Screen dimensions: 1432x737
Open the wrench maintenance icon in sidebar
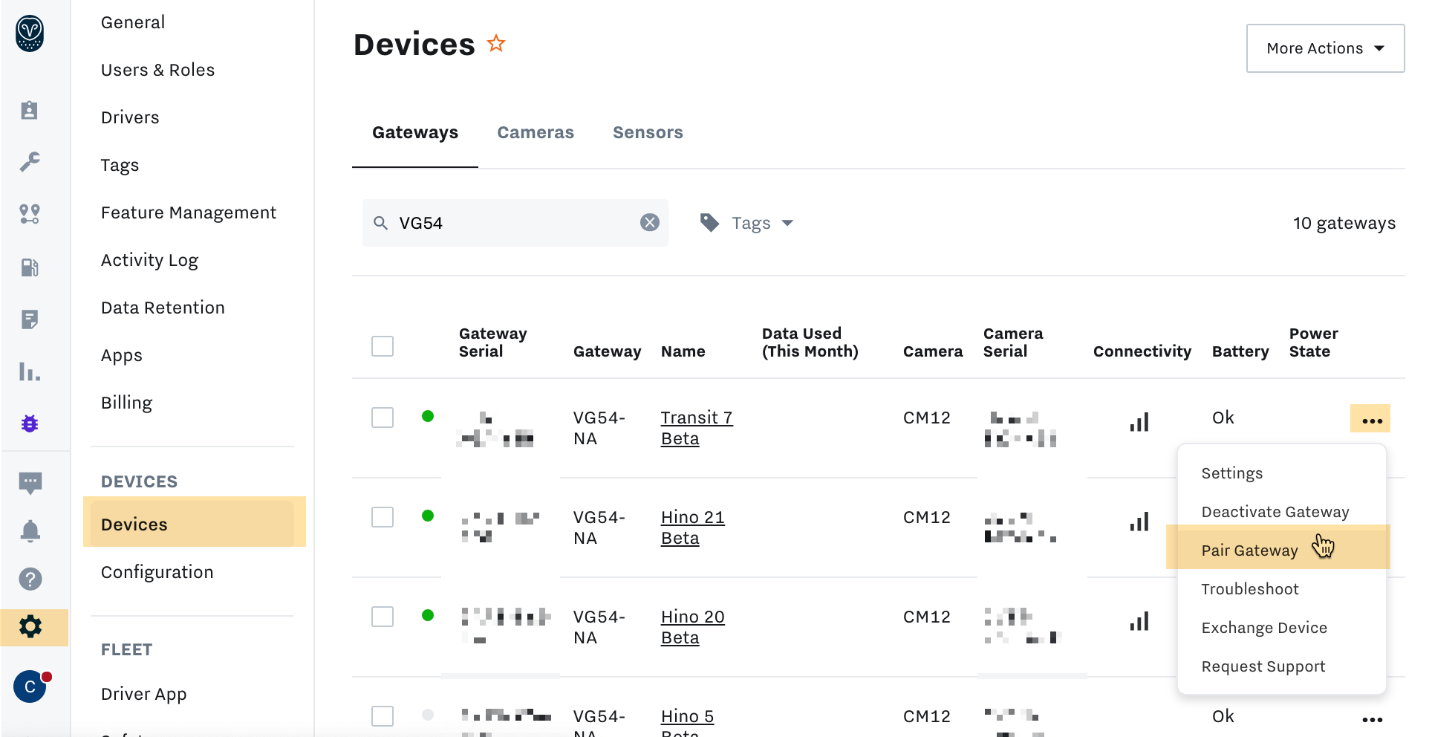click(30, 161)
